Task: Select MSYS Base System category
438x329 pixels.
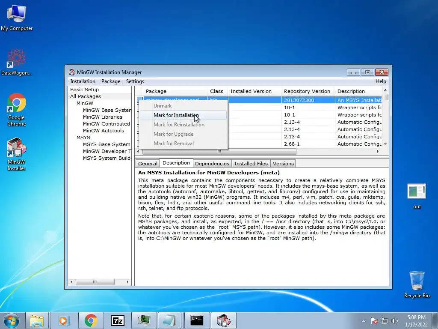Action: point(107,144)
